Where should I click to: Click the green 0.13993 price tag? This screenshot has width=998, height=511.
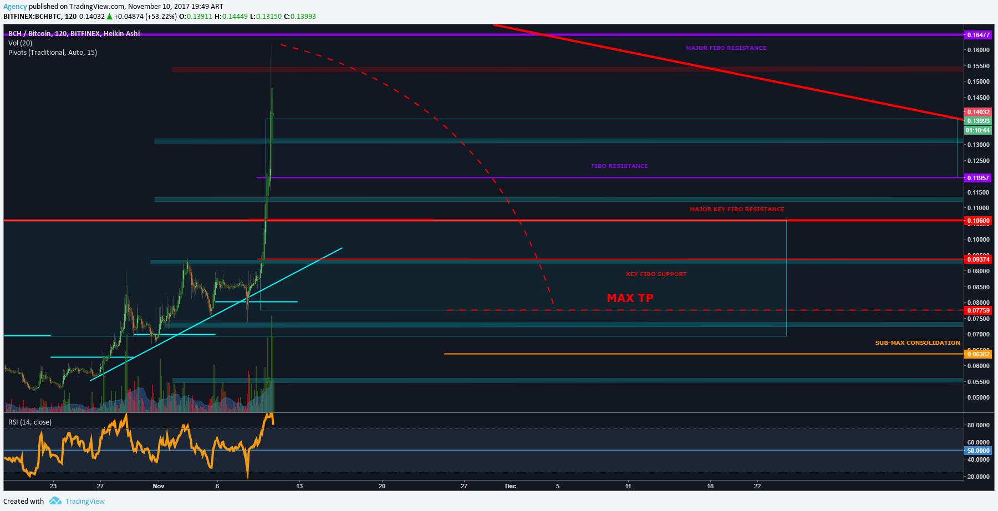pos(978,121)
